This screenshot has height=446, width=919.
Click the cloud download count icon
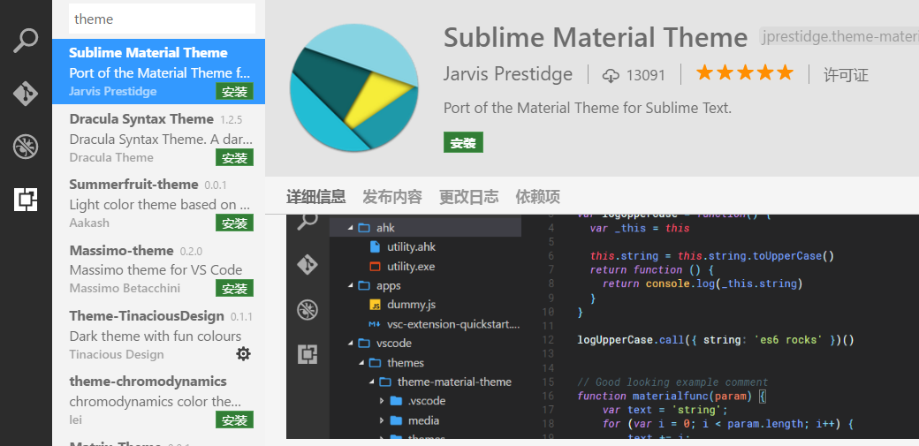[611, 76]
